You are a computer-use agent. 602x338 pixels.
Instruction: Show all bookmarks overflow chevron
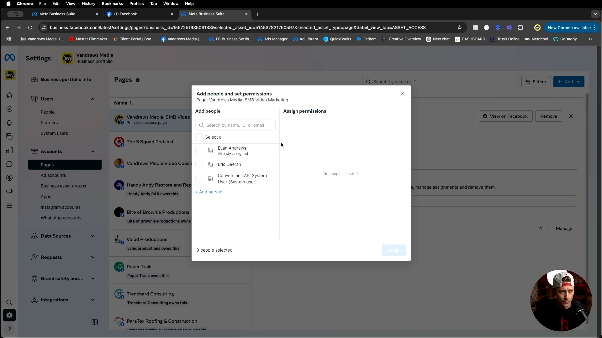click(590, 39)
